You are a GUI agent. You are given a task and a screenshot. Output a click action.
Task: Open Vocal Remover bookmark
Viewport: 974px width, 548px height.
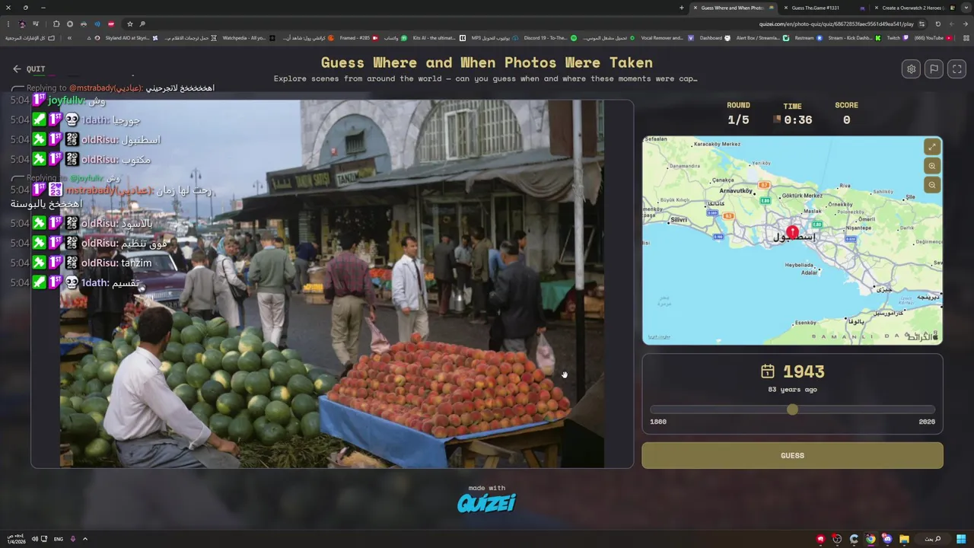click(667, 38)
